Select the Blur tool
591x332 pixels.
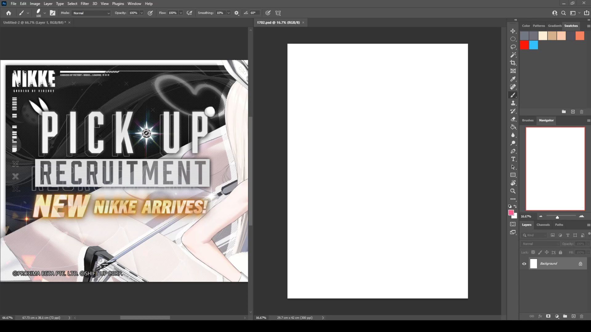(513, 135)
